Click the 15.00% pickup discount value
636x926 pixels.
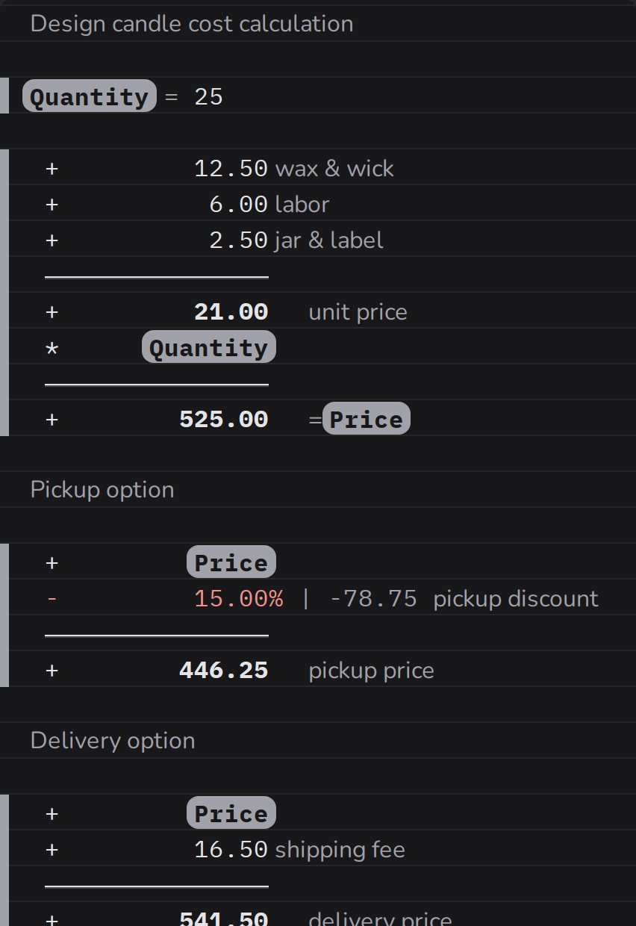[238, 599]
